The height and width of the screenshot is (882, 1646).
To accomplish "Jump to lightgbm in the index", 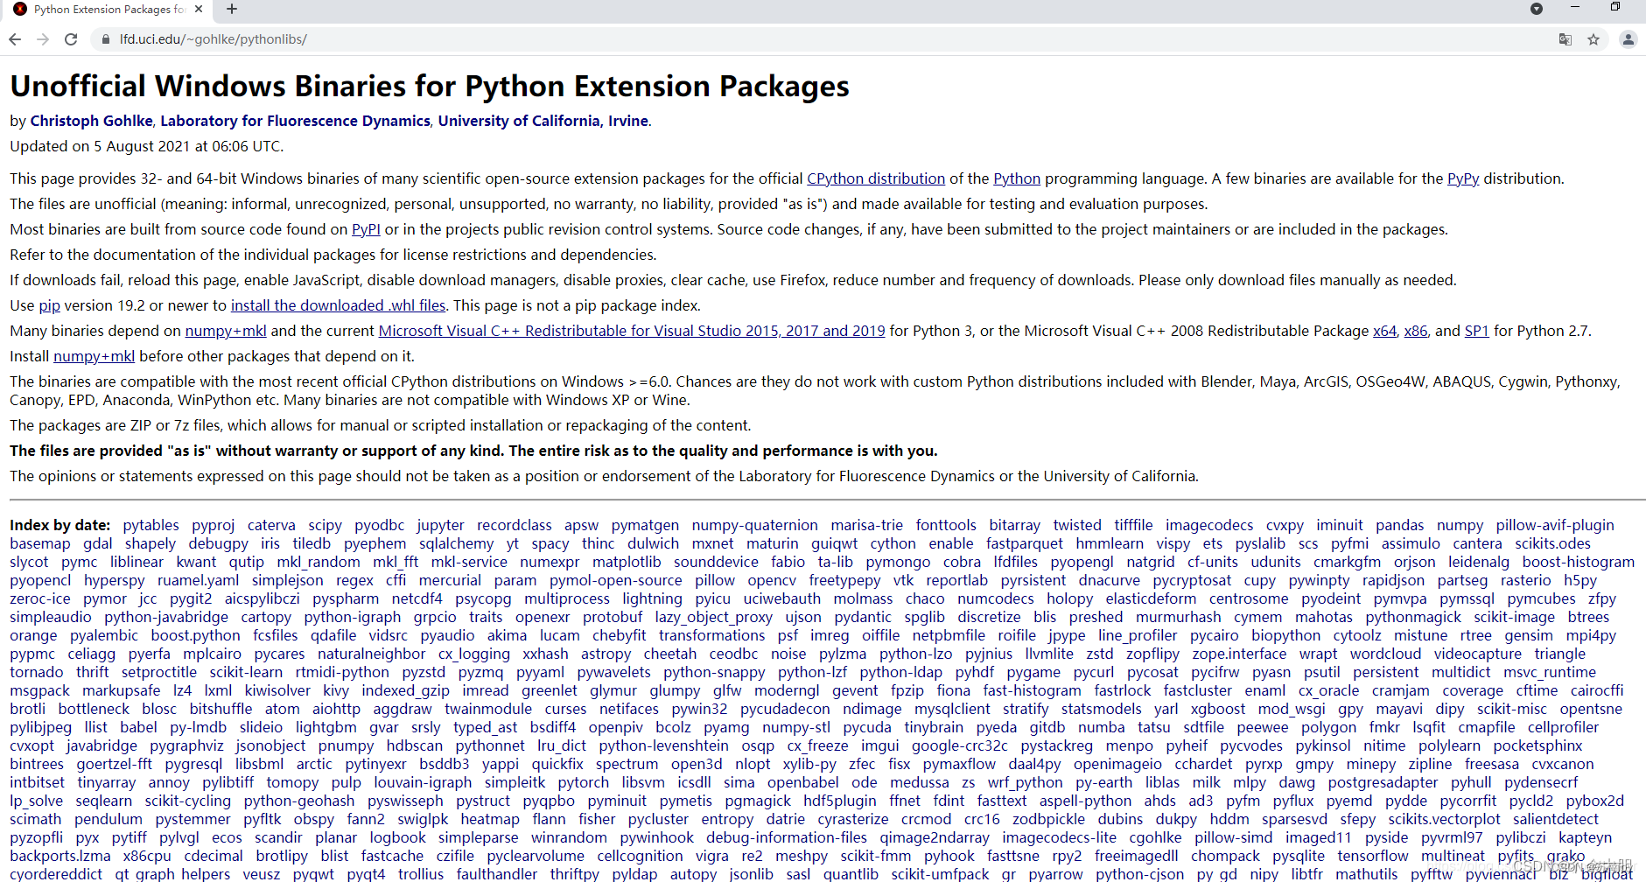I will pyautogui.click(x=326, y=727).
